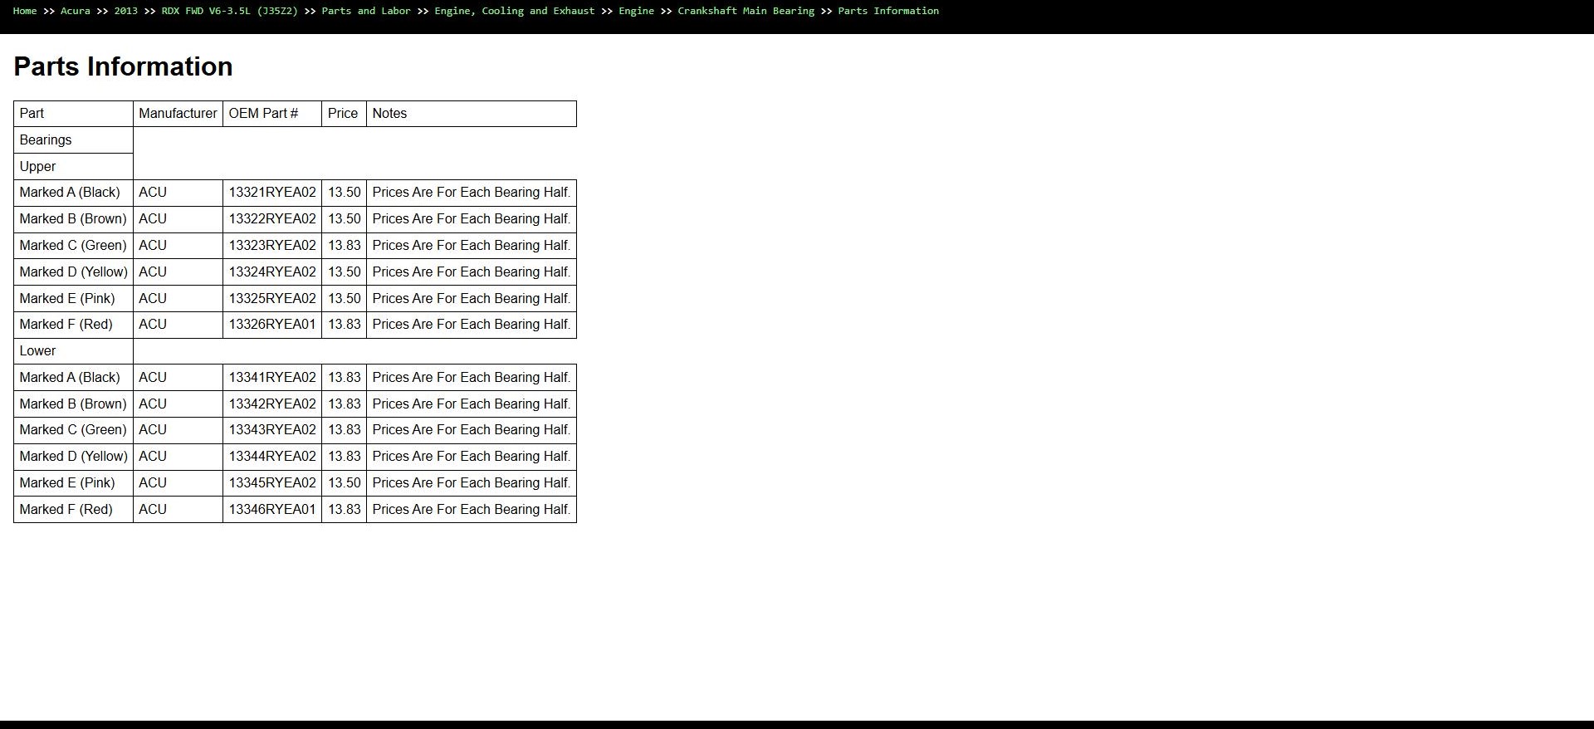The image size is (1594, 729).
Task: Select part number 13324RYEA02
Action: tap(272, 272)
